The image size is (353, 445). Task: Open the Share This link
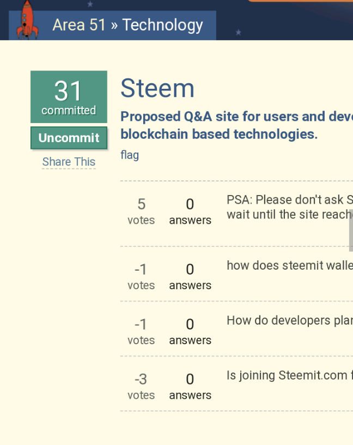point(69,162)
